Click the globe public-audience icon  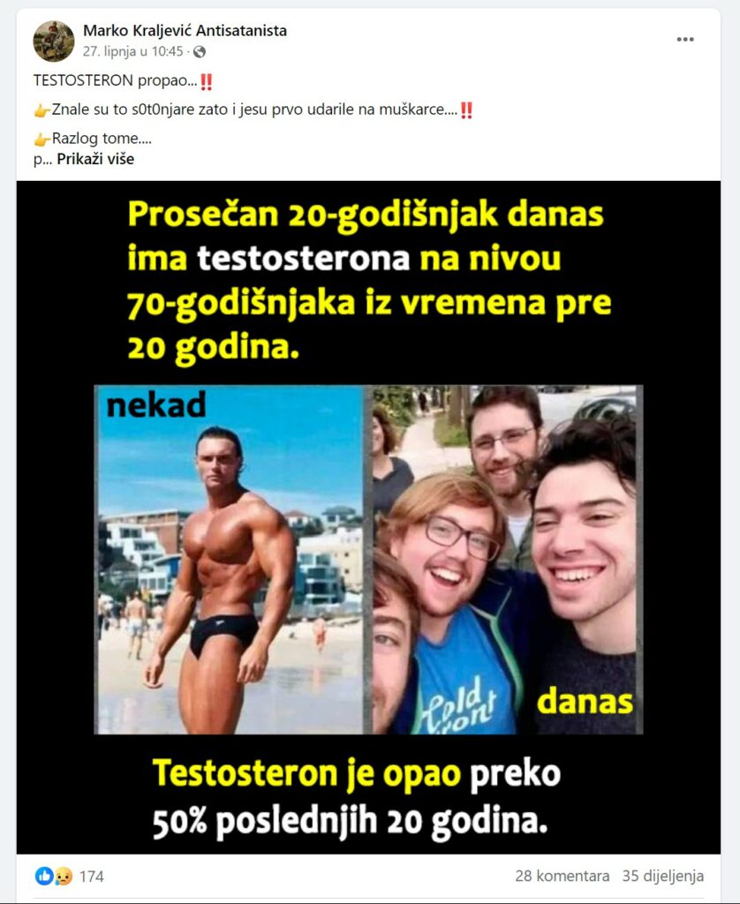[x=200, y=52]
